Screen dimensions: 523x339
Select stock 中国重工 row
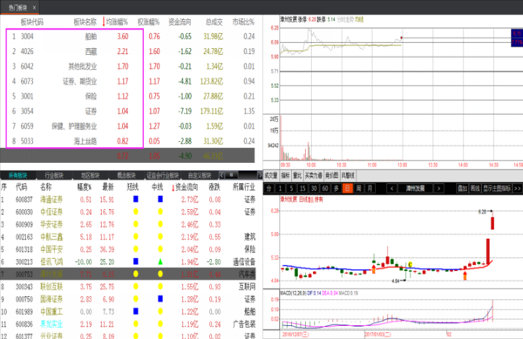(x=128, y=312)
